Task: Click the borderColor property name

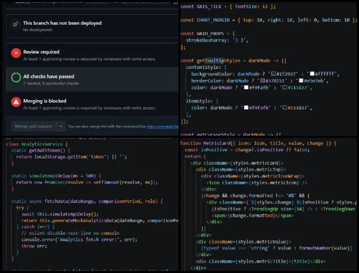Action: (x=207, y=81)
